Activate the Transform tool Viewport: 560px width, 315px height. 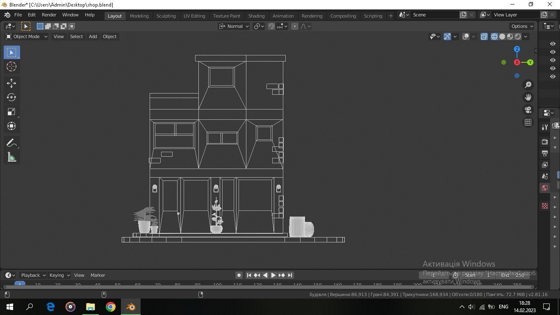pos(11,126)
